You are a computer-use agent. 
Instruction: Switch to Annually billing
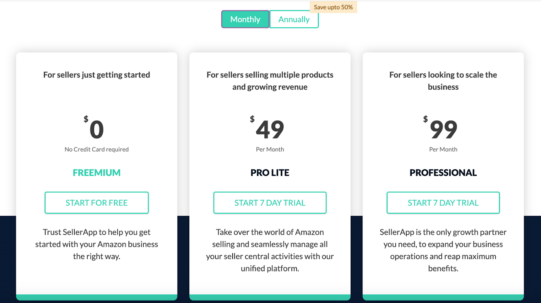click(294, 19)
